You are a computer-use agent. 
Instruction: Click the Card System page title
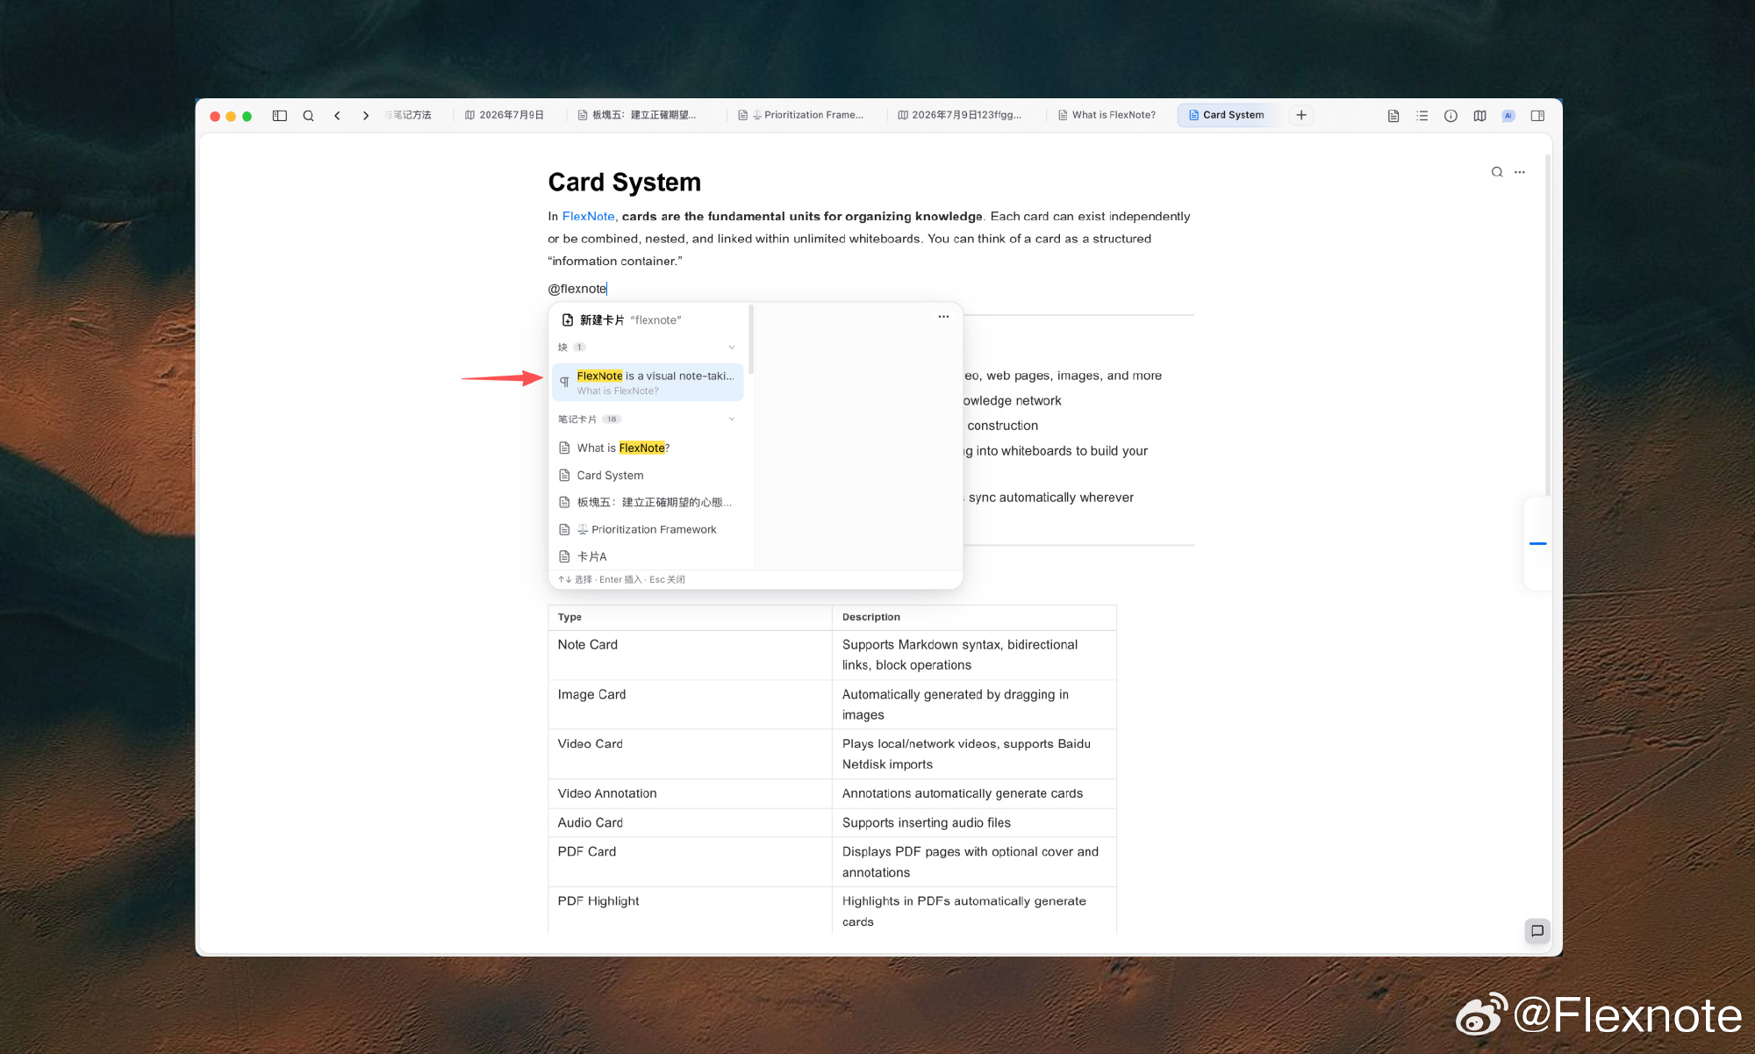[624, 182]
